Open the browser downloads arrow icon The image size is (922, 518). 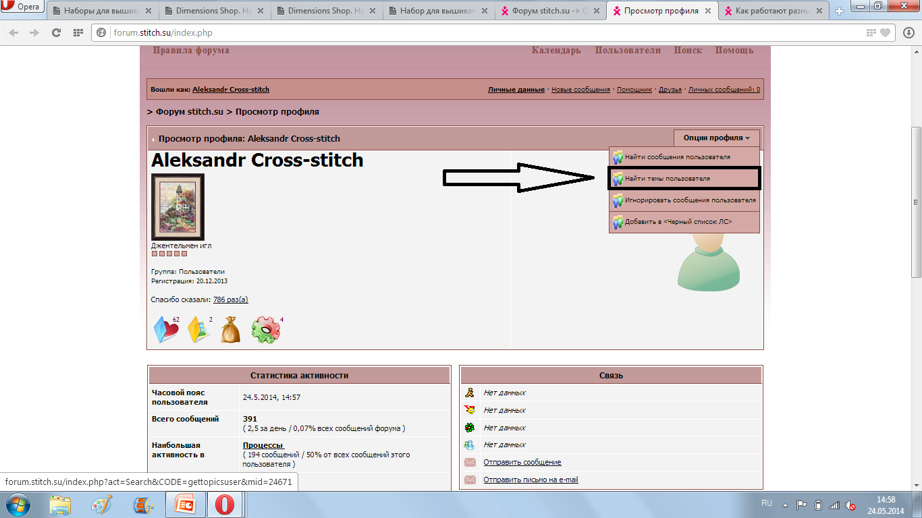pyautogui.click(x=908, y=32)
